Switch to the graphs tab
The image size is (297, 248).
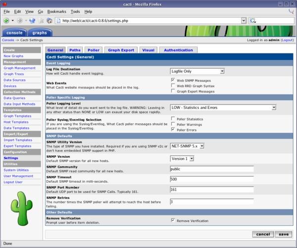pyautogui.click(x=40, y=33)
